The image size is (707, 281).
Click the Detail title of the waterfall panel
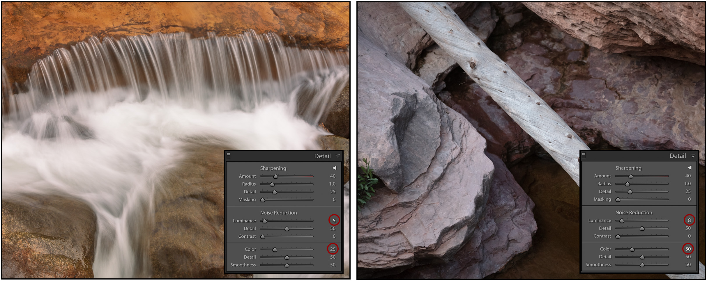tap(323, 156)
